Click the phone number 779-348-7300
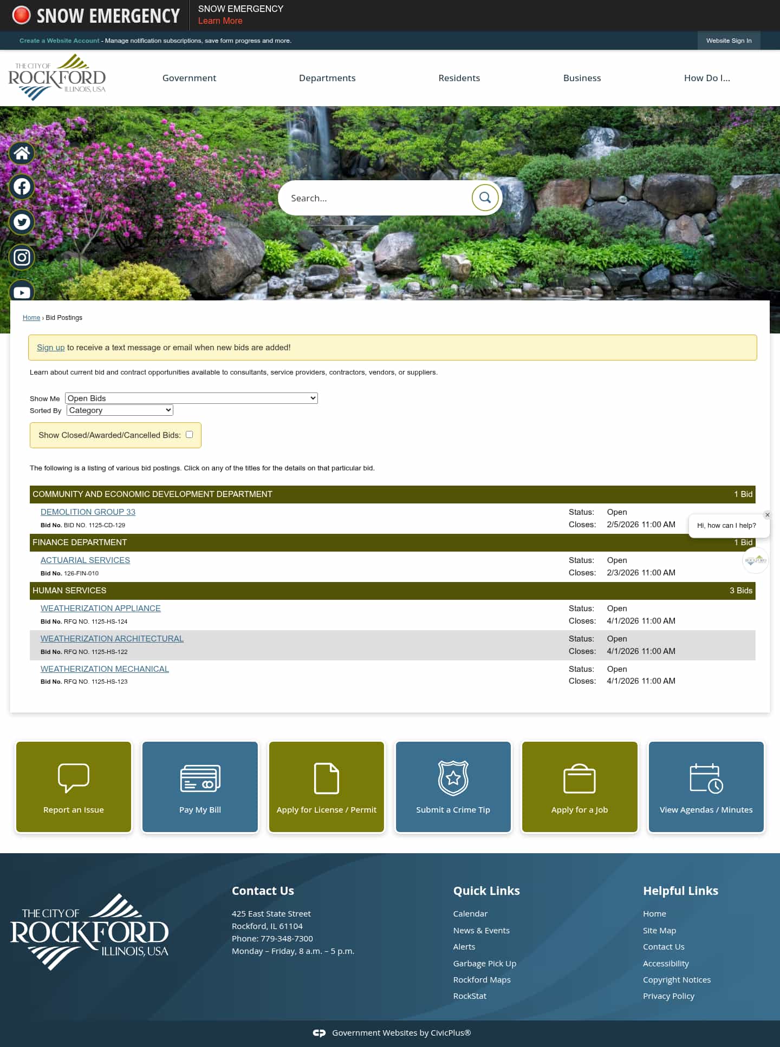This screenshot has width=780, height=1047. tap(287, 939)
